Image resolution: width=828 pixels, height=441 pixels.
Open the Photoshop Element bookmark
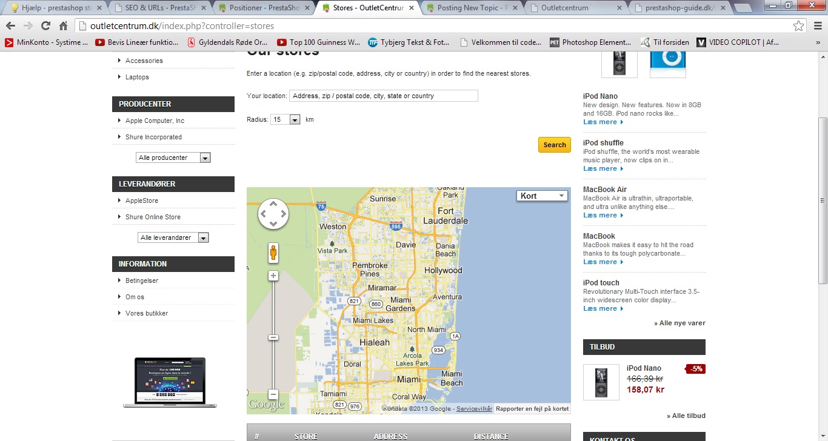tap(590, 42)
